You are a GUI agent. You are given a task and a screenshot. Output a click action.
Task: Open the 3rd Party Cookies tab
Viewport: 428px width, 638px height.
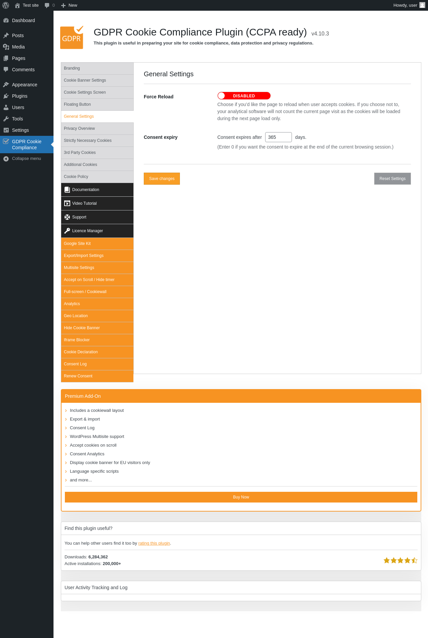pyautogui.click(x=97, y=153)
